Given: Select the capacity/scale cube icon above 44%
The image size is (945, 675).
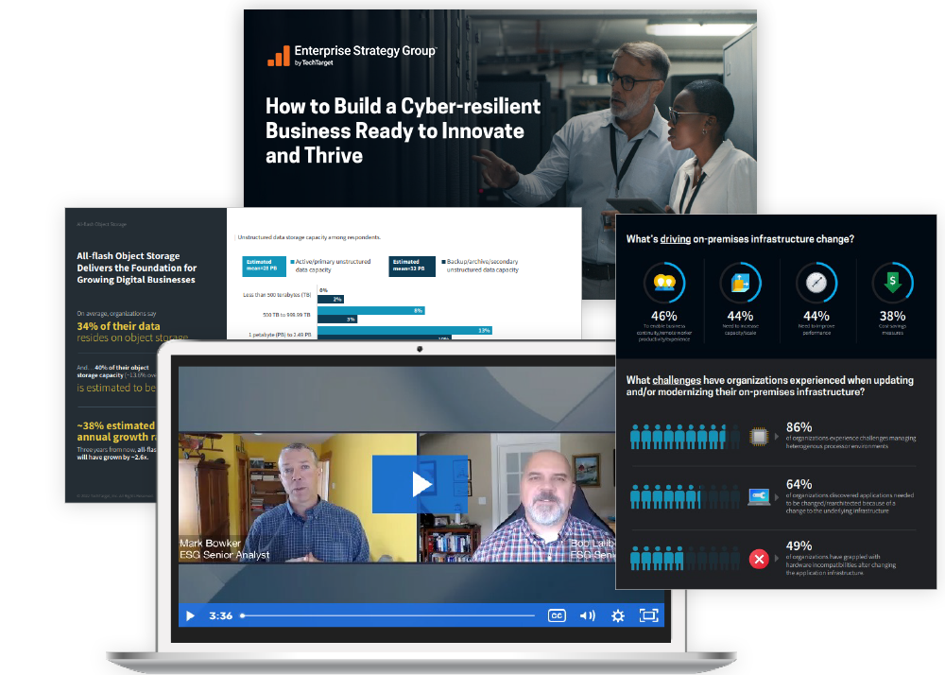Looking at the screenshot, I should 740,281.
